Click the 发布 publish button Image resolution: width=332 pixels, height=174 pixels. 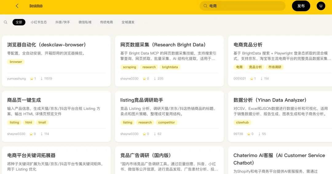click(x=301, y=6)
